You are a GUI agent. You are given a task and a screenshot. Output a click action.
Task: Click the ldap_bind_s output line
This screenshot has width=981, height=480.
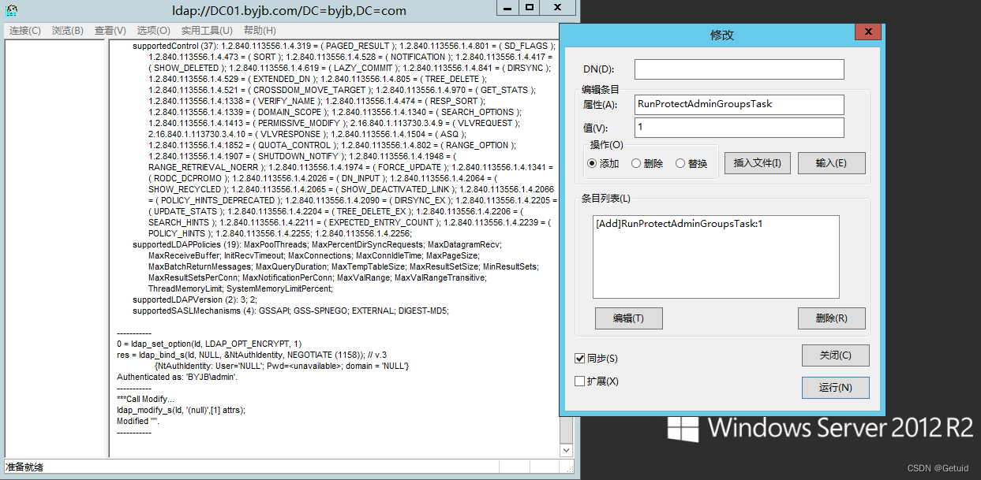point(252,355)
